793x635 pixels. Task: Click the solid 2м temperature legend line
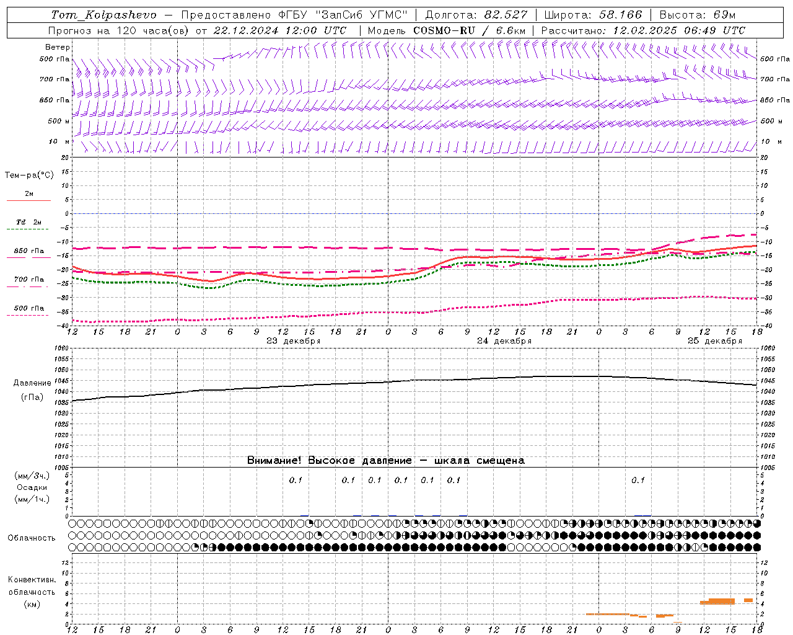coord(28,200)
